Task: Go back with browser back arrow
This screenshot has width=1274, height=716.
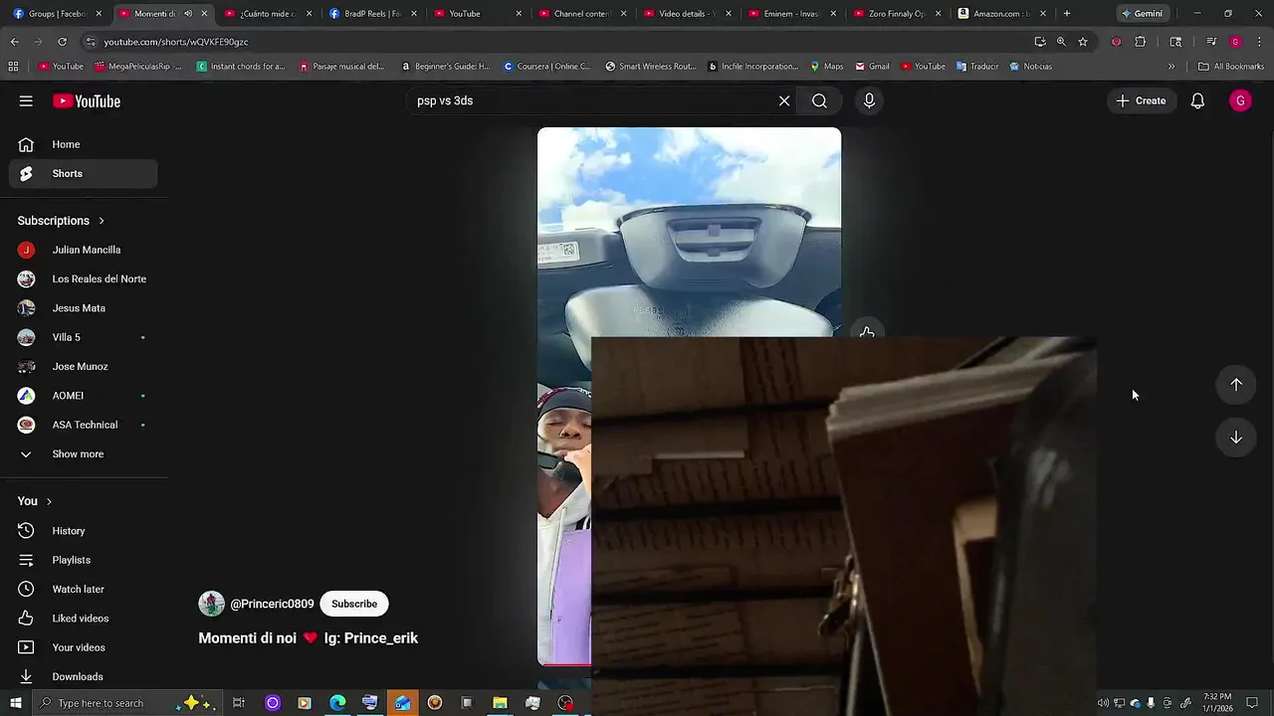Action: [14, 42]
